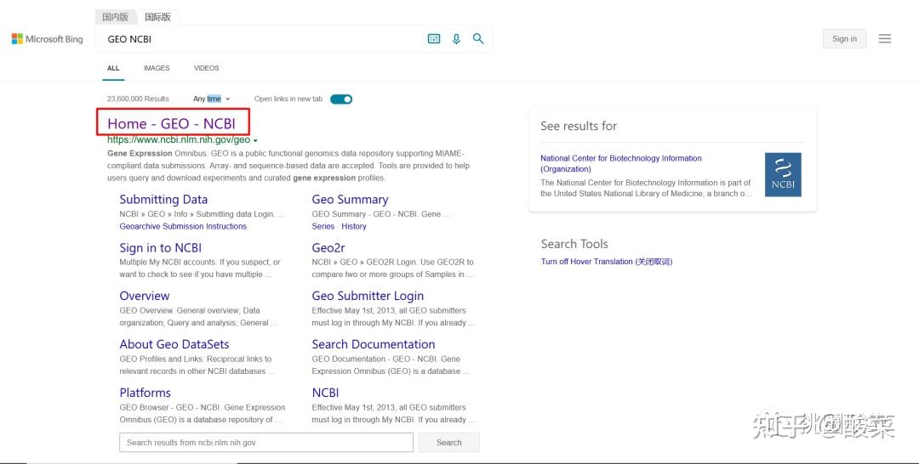Open the Geo2r sublink

pos(328,247)
